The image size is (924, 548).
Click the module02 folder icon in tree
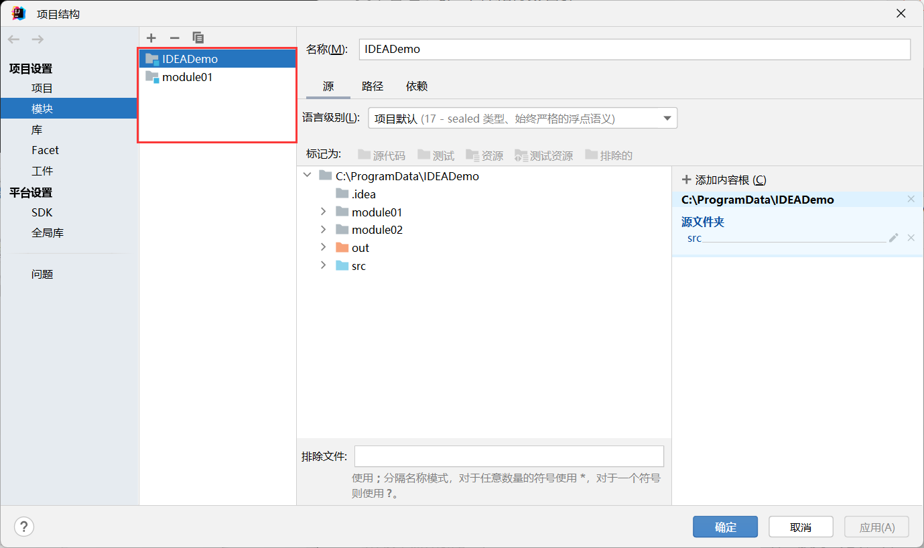tap(342, 230)
